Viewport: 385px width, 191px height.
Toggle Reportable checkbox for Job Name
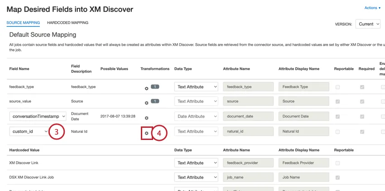tap(338, 177)
